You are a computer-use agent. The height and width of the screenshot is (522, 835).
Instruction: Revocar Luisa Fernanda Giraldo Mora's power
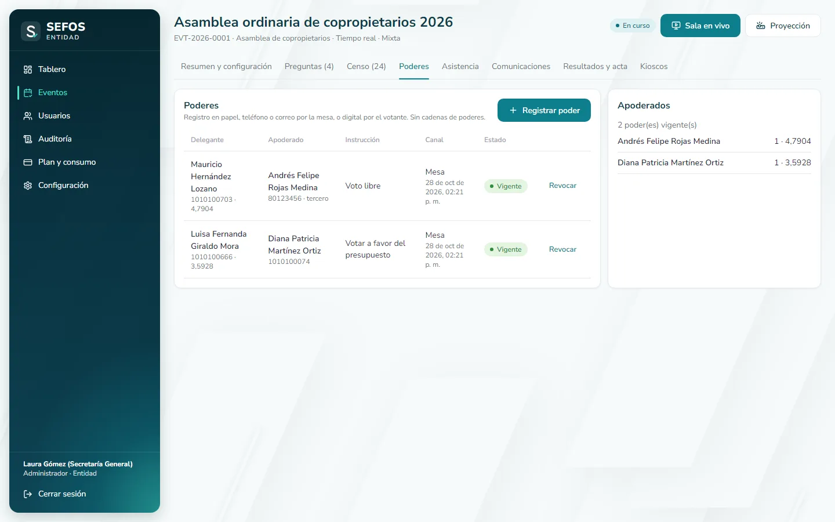tap(562, 249)
